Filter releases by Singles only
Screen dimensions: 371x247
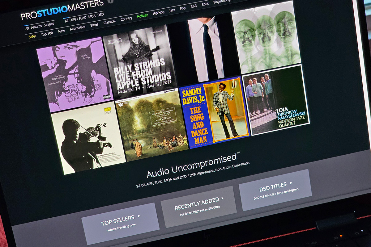pos(49,24)
